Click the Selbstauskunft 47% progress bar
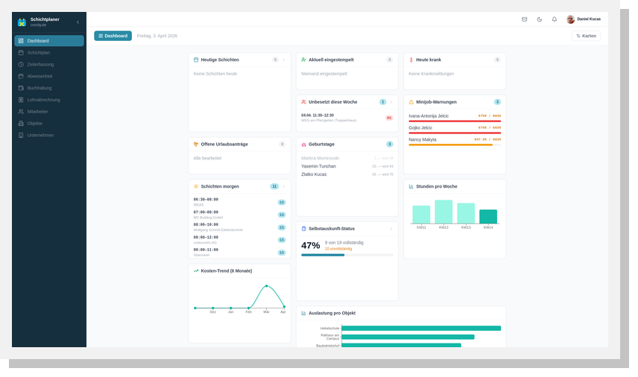 tap(347, 255)
